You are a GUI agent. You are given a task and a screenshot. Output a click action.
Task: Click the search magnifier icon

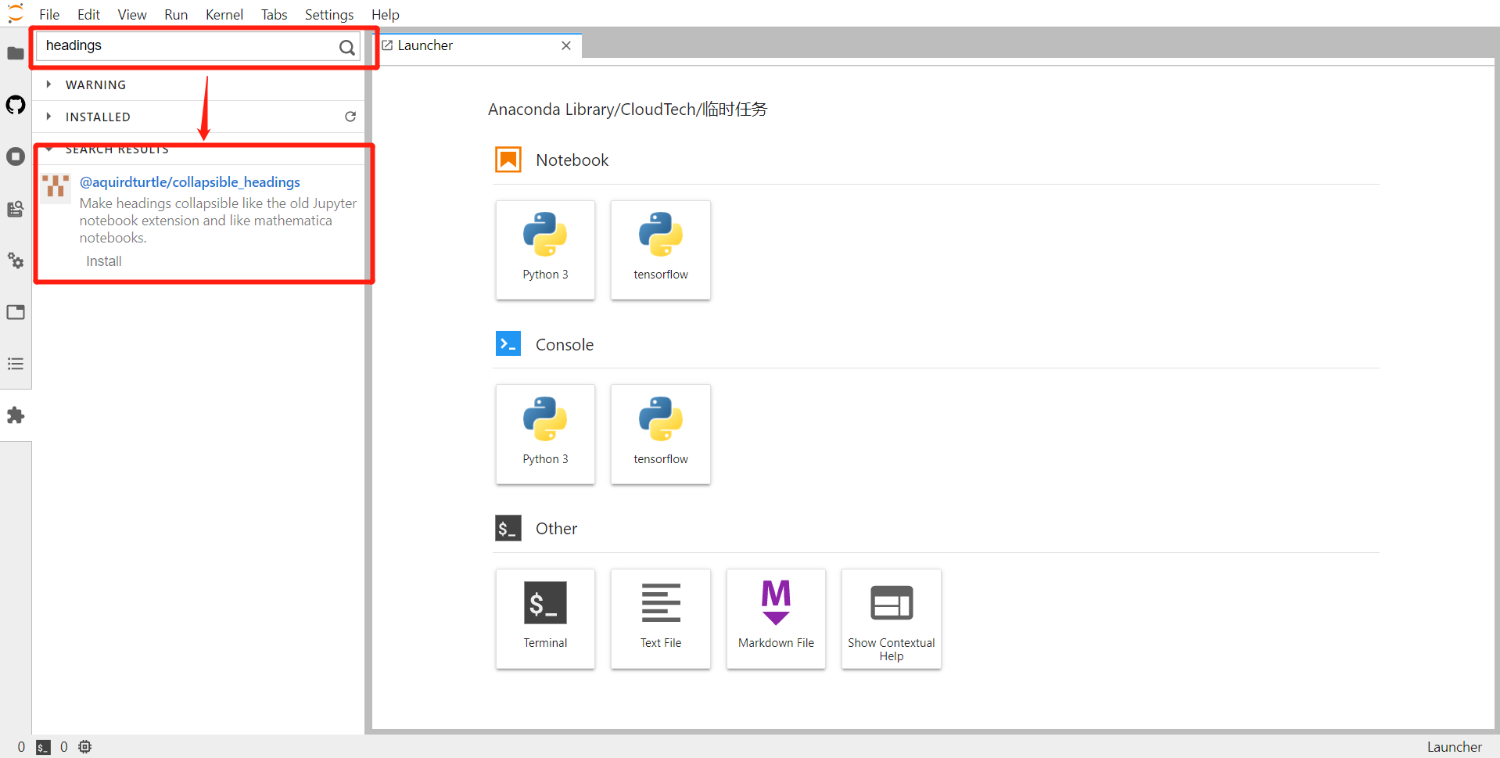(346, 48)
